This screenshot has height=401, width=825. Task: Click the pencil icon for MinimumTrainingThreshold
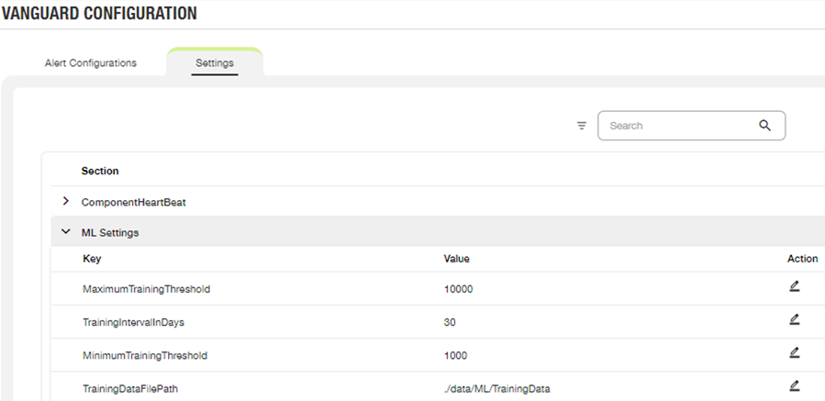(x=795, y=352)
